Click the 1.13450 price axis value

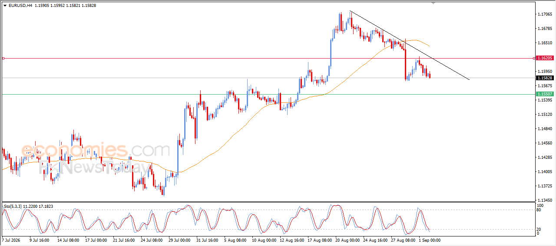click(x=545, y=200)
